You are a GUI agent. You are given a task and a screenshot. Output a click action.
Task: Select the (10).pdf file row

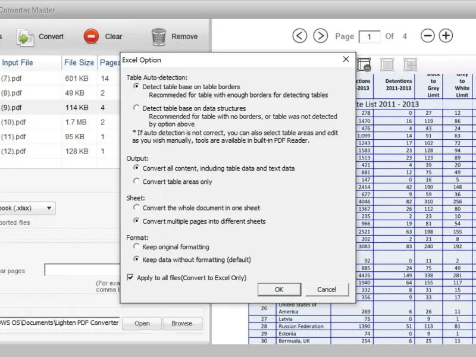tap(60, 122)
